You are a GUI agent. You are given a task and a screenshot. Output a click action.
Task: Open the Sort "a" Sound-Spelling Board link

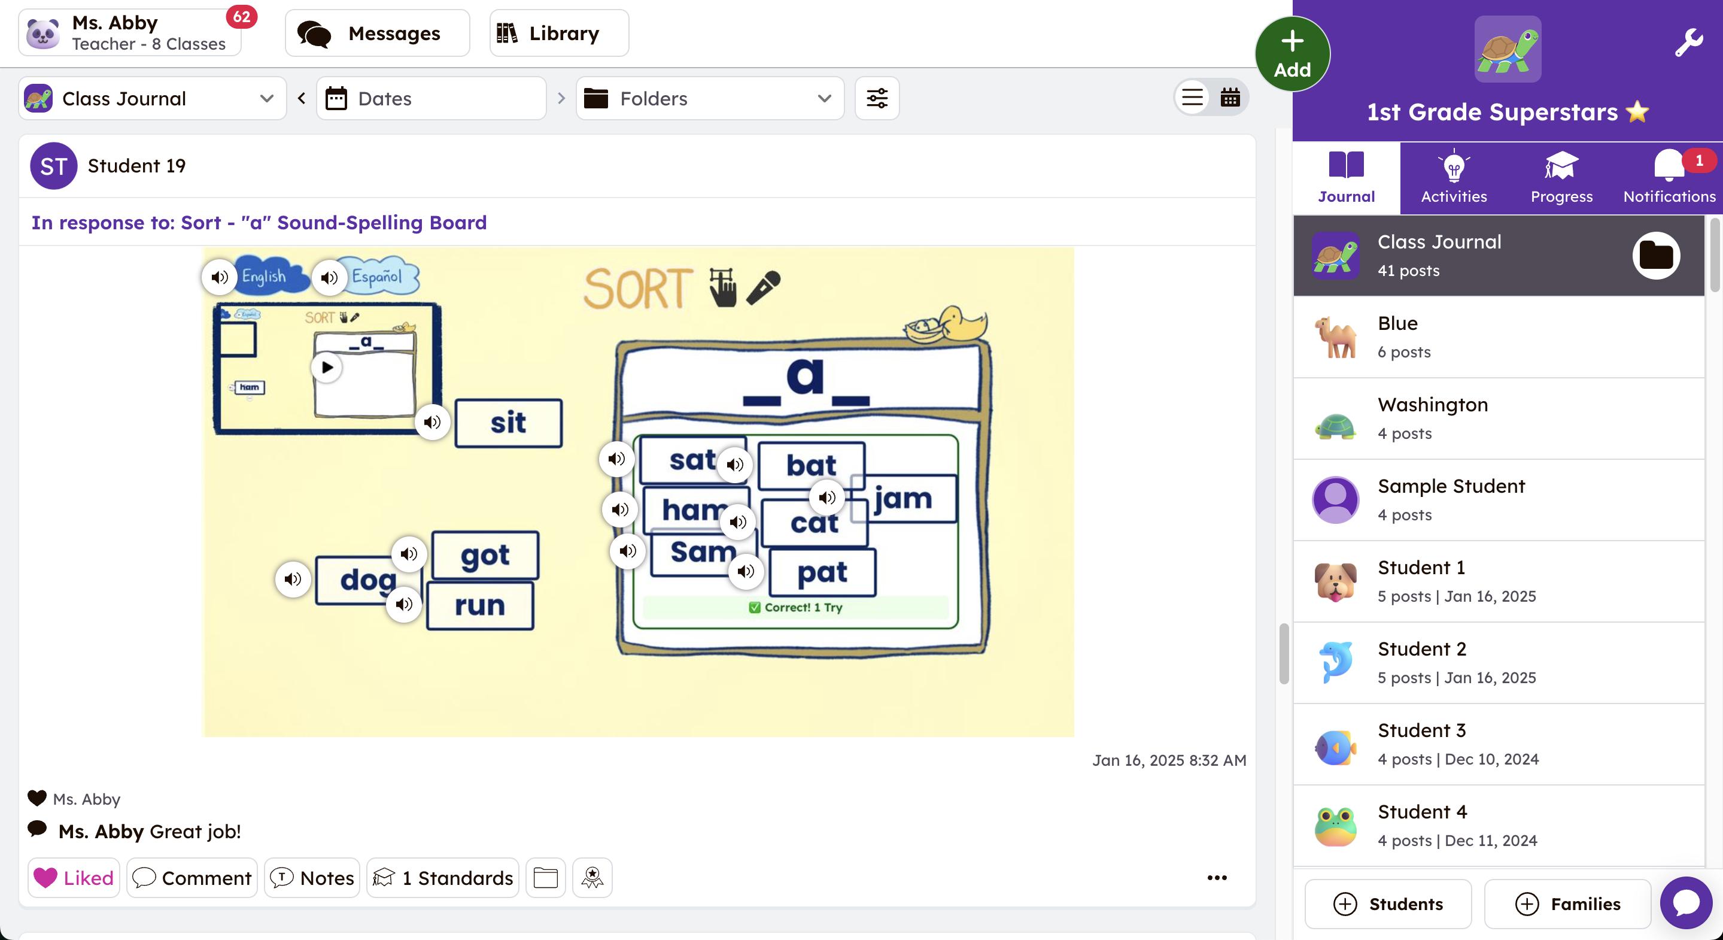(x=259, y=222)
